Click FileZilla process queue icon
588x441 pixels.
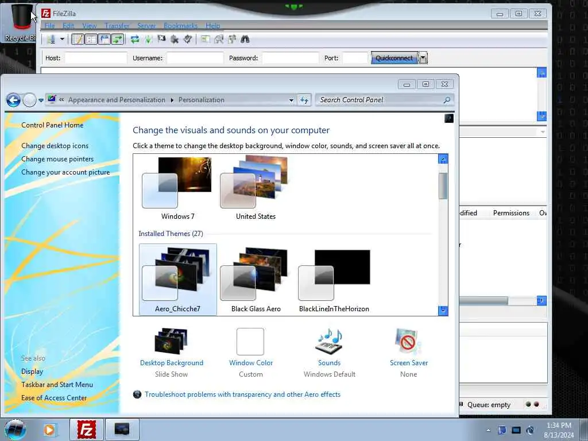(x=149, y=39)
